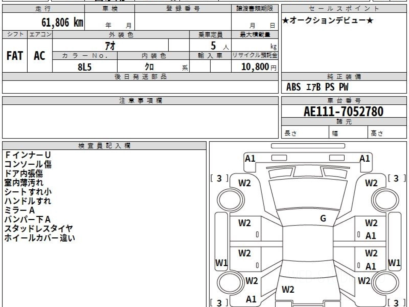The image size is (409, 307).
Task: Click the G mark on the windshield
Action: click(x=323, y=219)
